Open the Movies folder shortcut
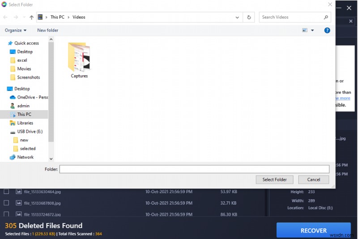The width and height of the screenshot is (358, 239). [24, 69]
